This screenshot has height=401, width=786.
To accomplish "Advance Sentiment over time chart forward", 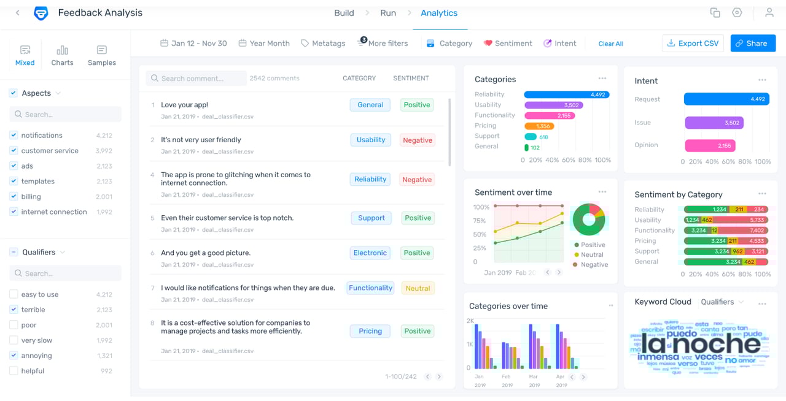I will pyautogui.click(x=559, y=272).
